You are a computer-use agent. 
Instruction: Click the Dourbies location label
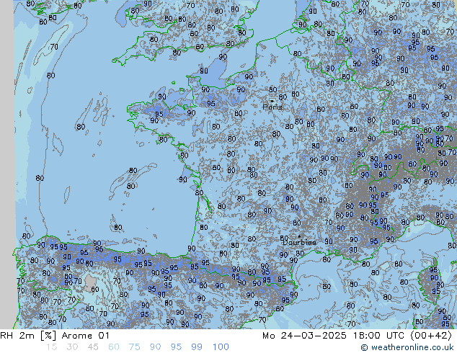click(x=299, y=242)
